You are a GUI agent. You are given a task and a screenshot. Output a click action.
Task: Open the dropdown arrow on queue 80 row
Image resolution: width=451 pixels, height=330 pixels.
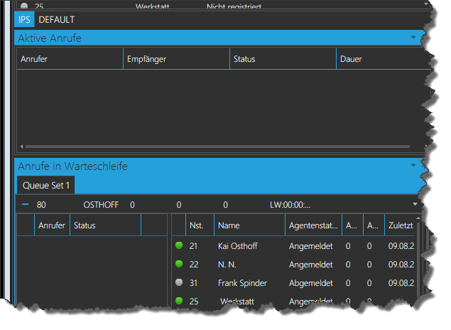pyautogui.click(x=415, y=204)
